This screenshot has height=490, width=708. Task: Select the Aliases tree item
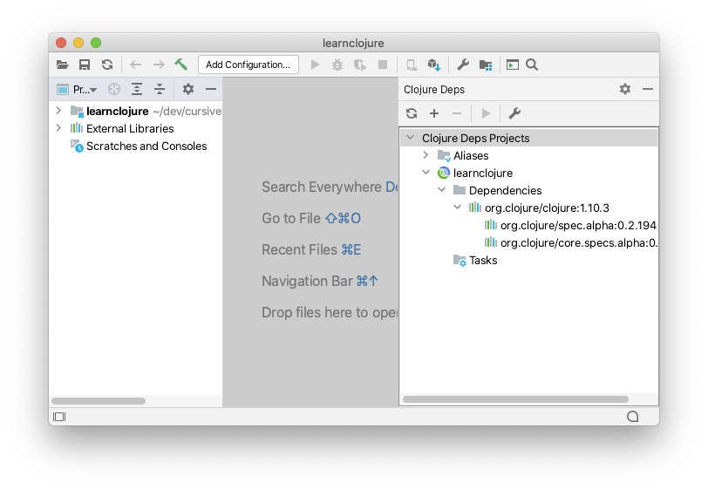point(471,156)
